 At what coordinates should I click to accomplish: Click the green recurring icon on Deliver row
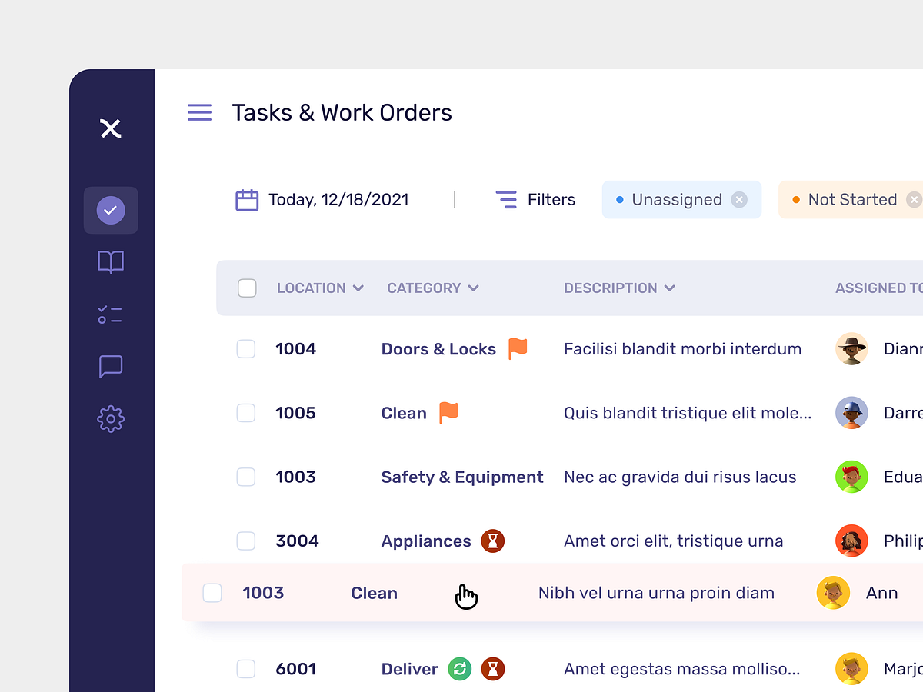[460, 669]
